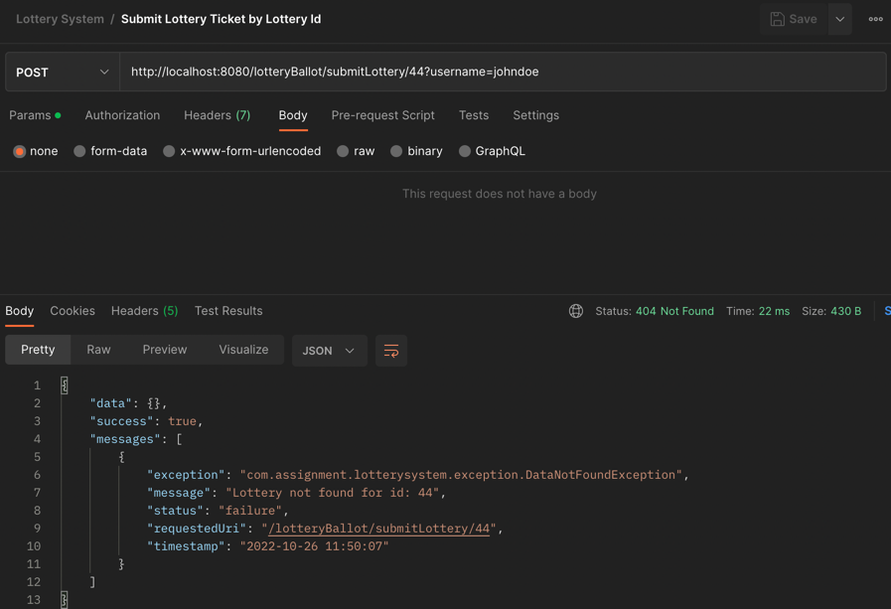Switch to the Authorization tab
Screen dimensions: 891x609
pyautogui.click(x=122, y=115)
